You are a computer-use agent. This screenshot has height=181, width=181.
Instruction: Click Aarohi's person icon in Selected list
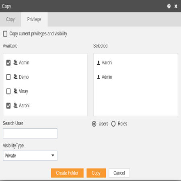pyautogui.click(x=99, y=63)
